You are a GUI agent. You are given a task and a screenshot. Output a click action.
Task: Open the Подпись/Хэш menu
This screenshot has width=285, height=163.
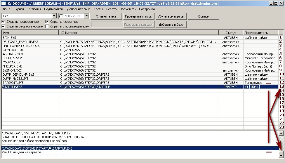point(54,9)
